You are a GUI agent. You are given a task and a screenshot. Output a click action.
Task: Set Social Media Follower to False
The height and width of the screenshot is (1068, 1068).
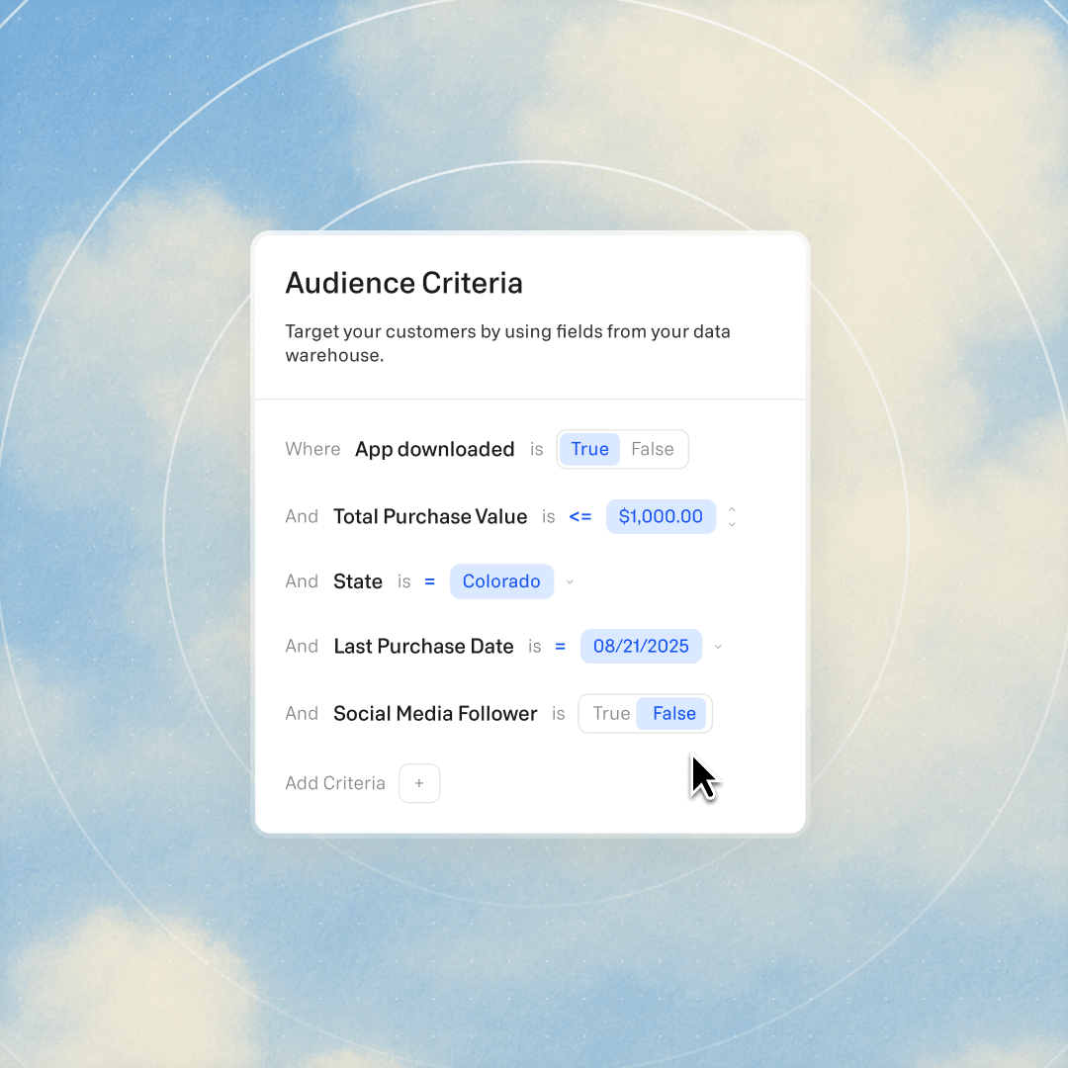click(673, 714)
